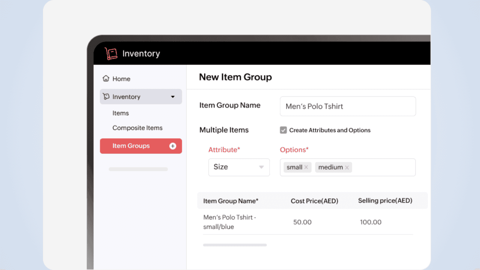Image resolution: width=480 pixels, height=270 pixels.
Task: Click the Item Group Name input field
Action: (x=347, y=106)
